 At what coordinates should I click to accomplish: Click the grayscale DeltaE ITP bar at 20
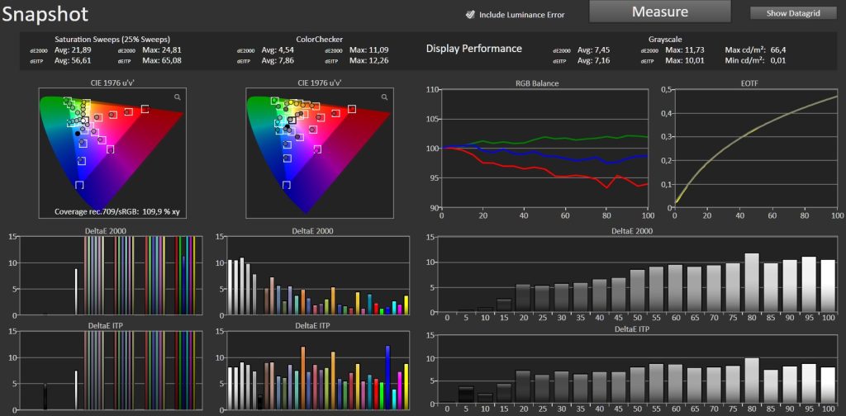[522, 386]
